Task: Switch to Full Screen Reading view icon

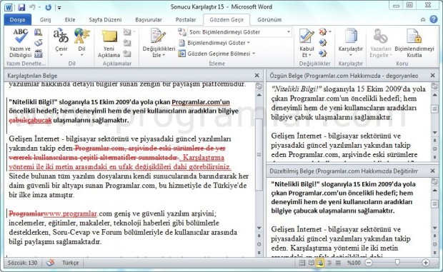Action: (x=311, y=263)
